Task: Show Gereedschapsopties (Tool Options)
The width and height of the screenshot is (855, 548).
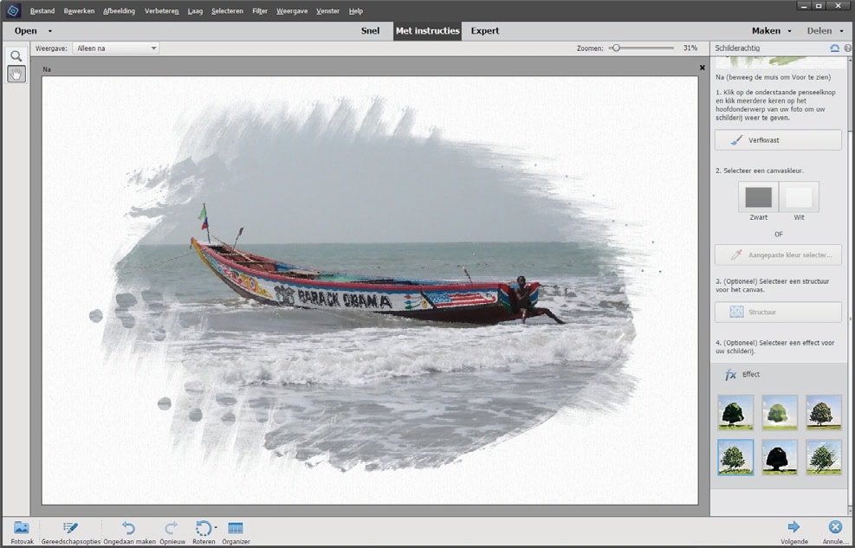Action: 71,530
